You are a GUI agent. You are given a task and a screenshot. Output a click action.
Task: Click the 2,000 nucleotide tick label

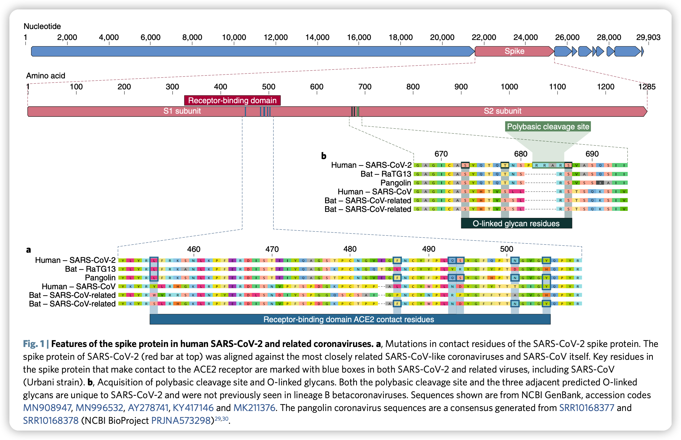click(67, 37)
